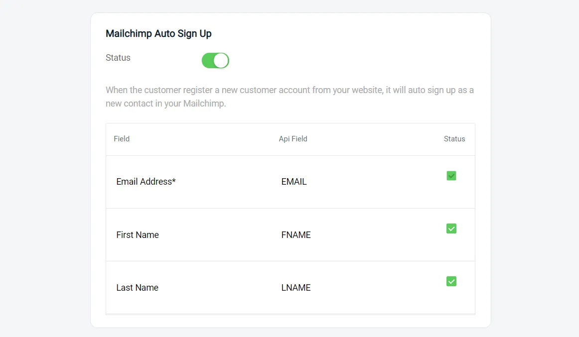Click the Mailchimp Auto Sign Up heading
Screen dimensions: 579x337
point(158,34)
